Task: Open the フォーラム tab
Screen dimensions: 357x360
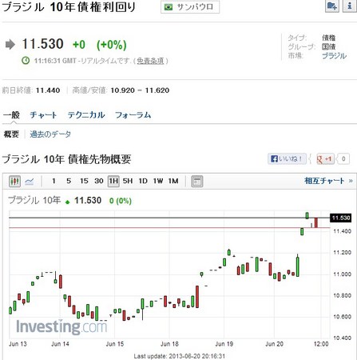Action: click(x=133, y=115)
